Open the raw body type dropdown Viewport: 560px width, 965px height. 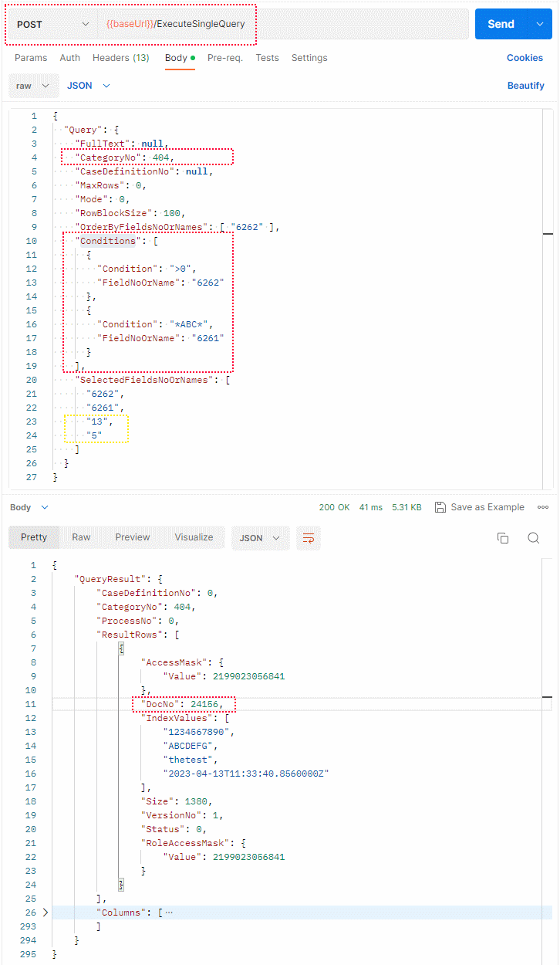click(x=33, y=85)
